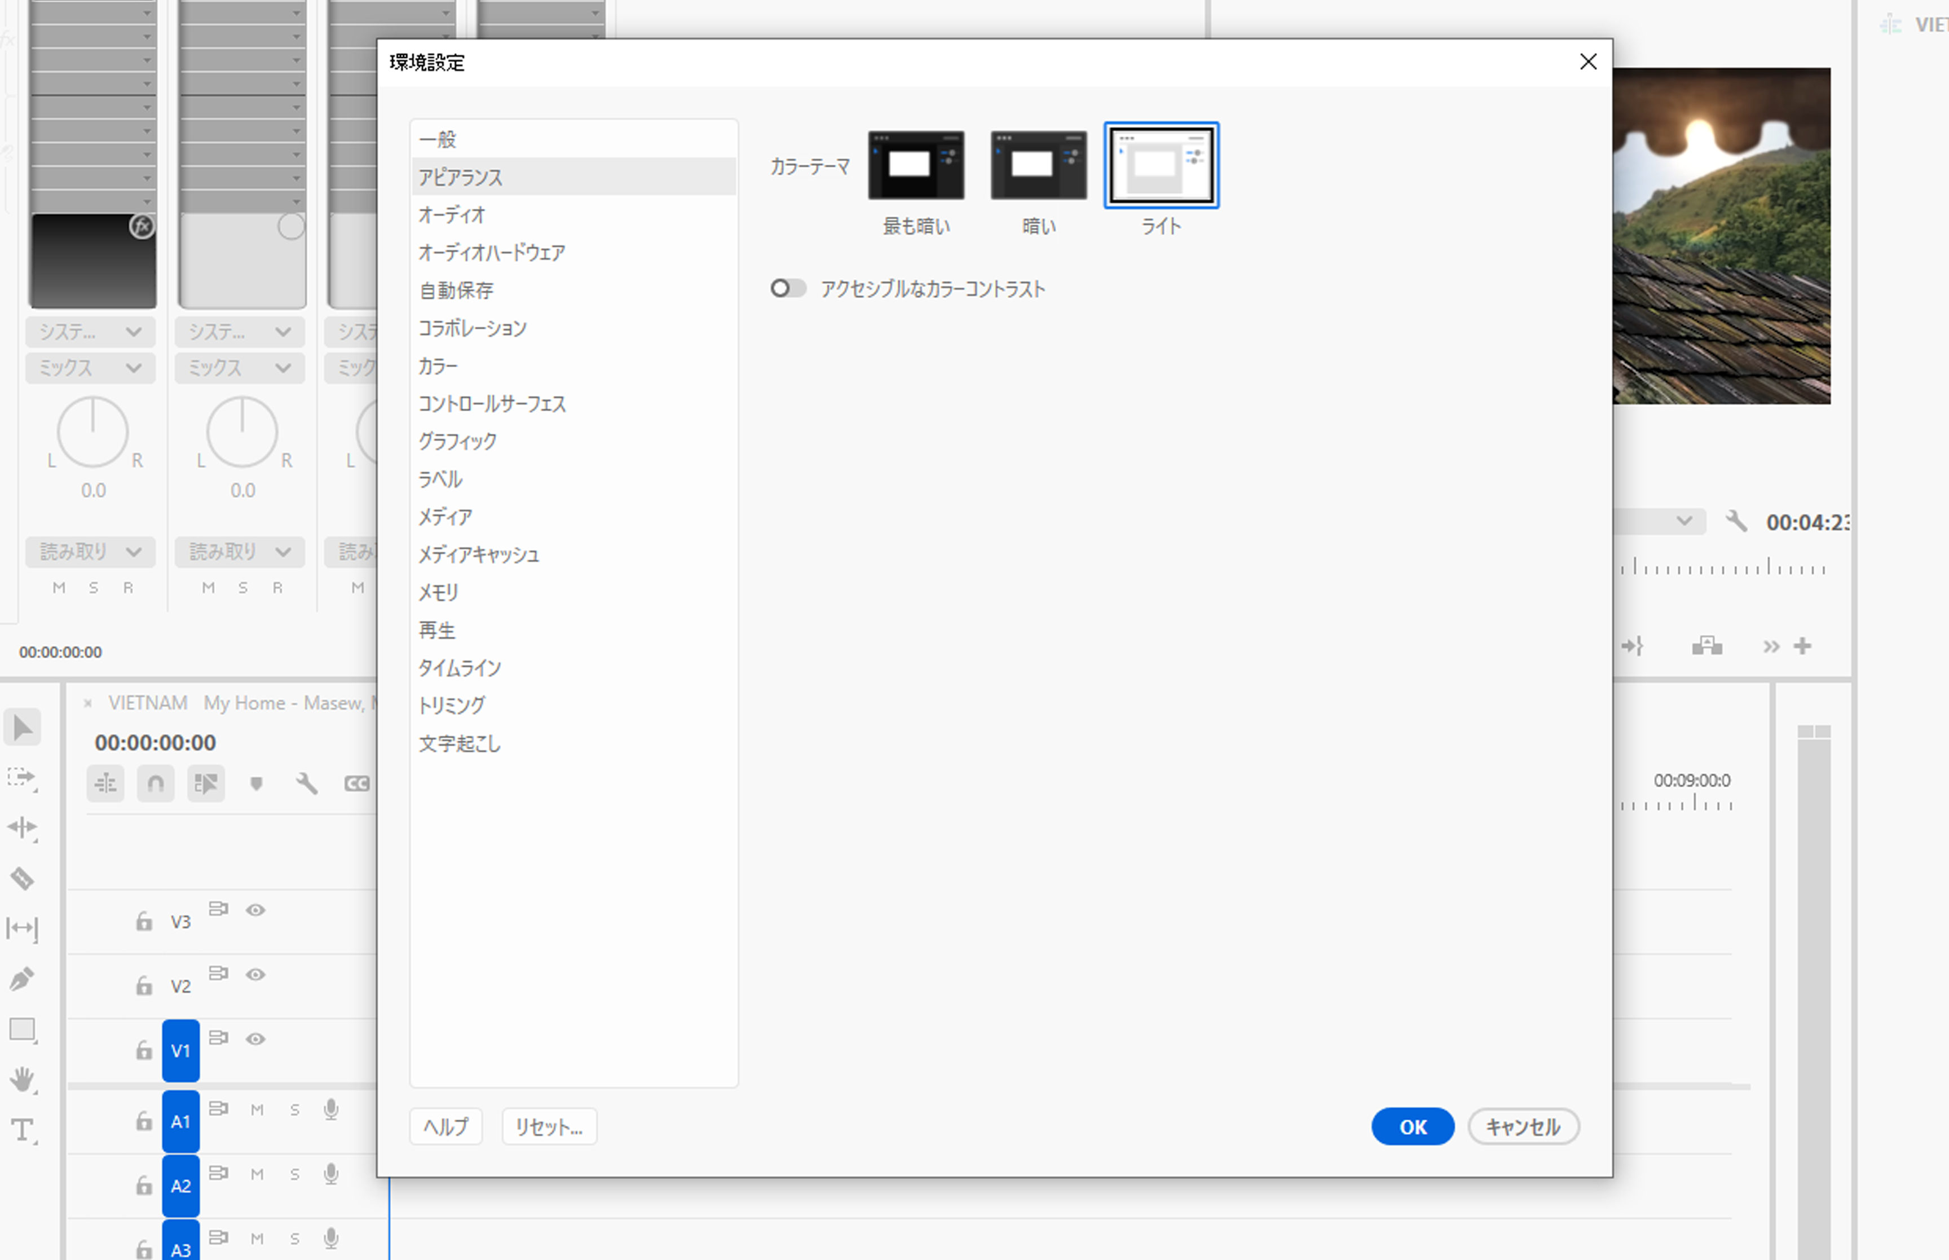Select the Ripple Edit tool
1949x1260 pixels.
pos(22,828)
